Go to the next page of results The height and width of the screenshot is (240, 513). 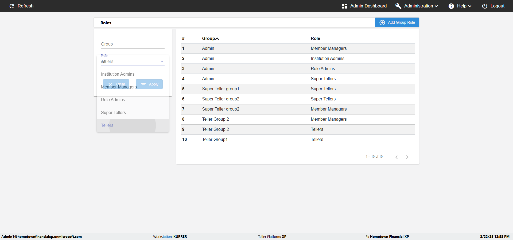(407, 157)
